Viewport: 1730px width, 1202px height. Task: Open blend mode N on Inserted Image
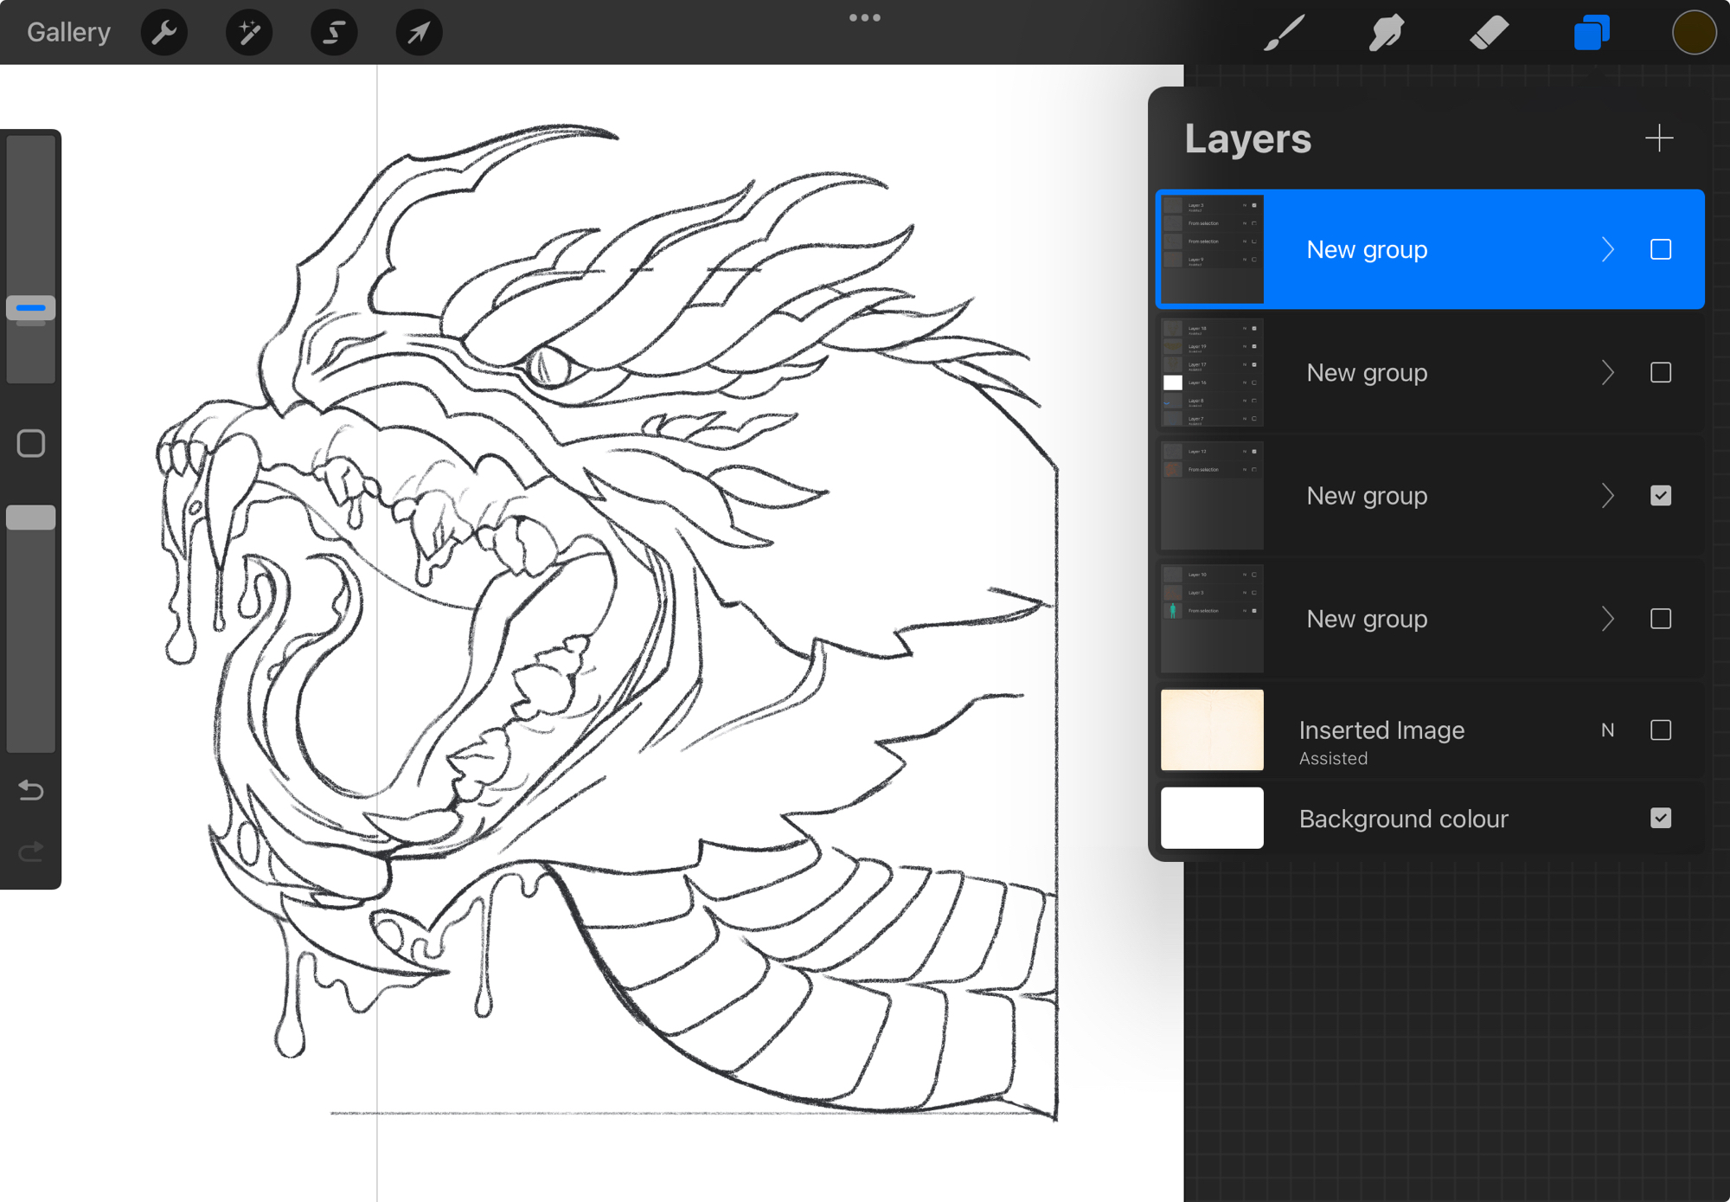point(1607,730)
